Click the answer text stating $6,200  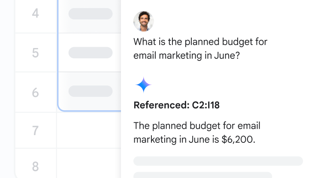coord(197,133)
